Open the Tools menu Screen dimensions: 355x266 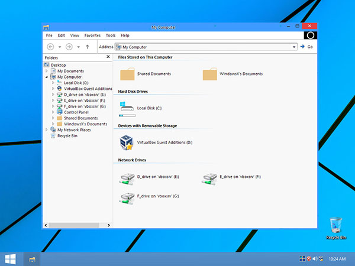111,35
